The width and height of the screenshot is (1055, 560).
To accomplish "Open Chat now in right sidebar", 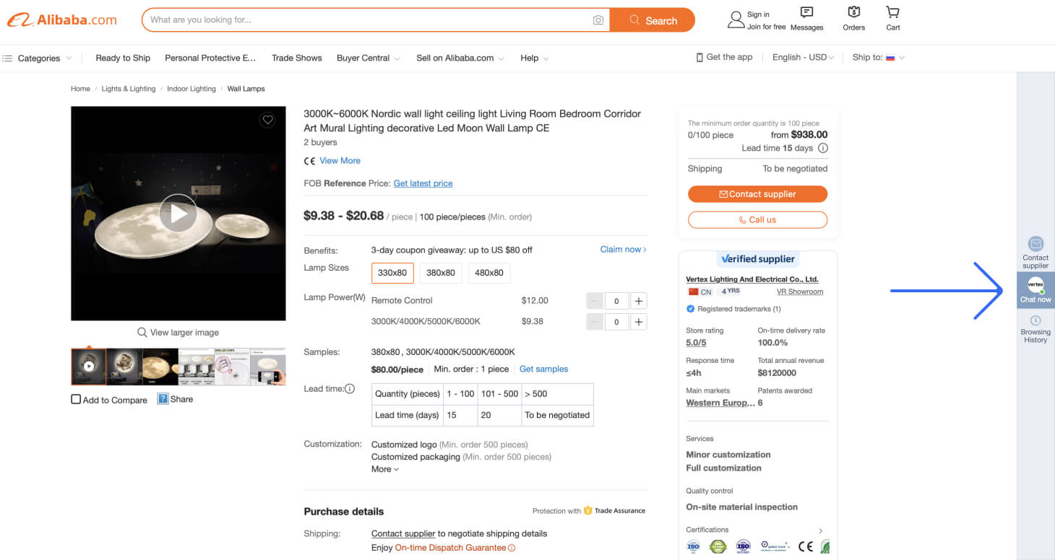I will (1035, 290).
